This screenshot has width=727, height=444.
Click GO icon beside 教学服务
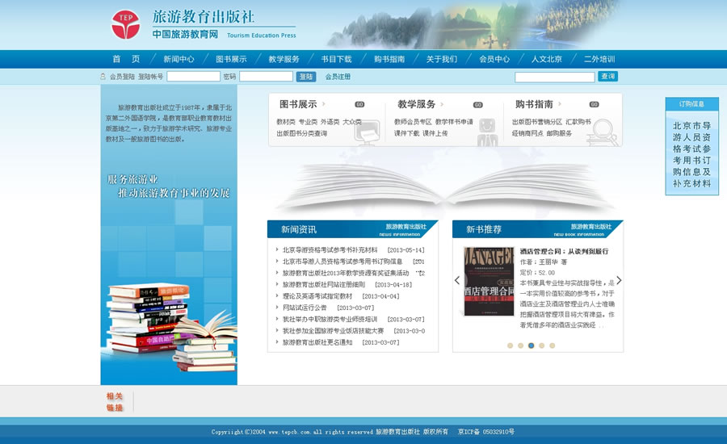point(478,104)
